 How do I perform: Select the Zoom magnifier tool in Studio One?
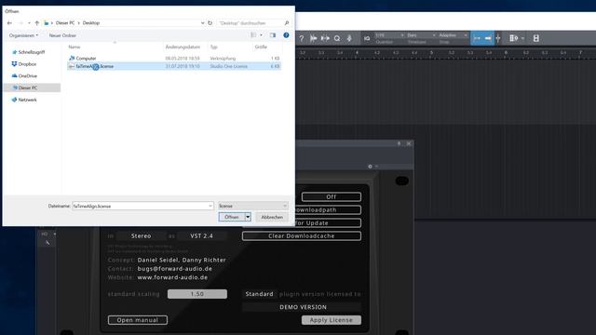(x=337, y=38)
